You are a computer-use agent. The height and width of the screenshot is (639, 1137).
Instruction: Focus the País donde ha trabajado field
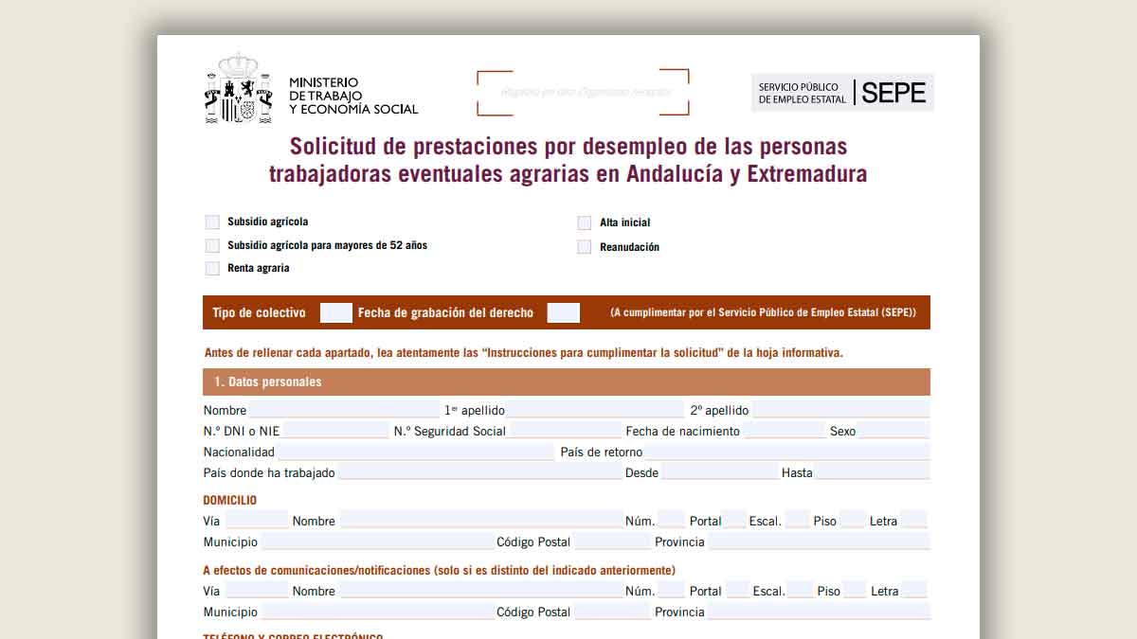[479, 472]
